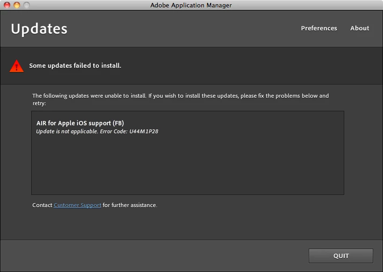Select the AIR for Apple iOS support entry
The height and width of the screenshot is (272, 383).
(80, 123)
